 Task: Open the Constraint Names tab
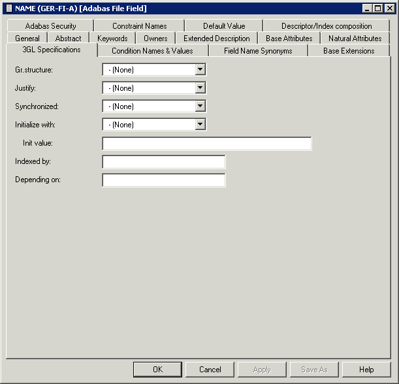[x=139, y=26]
